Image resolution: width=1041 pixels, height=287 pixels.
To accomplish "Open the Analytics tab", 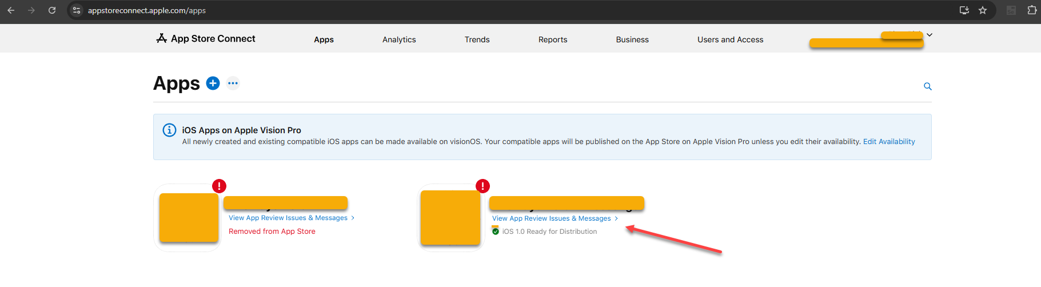I will (399, 39).
